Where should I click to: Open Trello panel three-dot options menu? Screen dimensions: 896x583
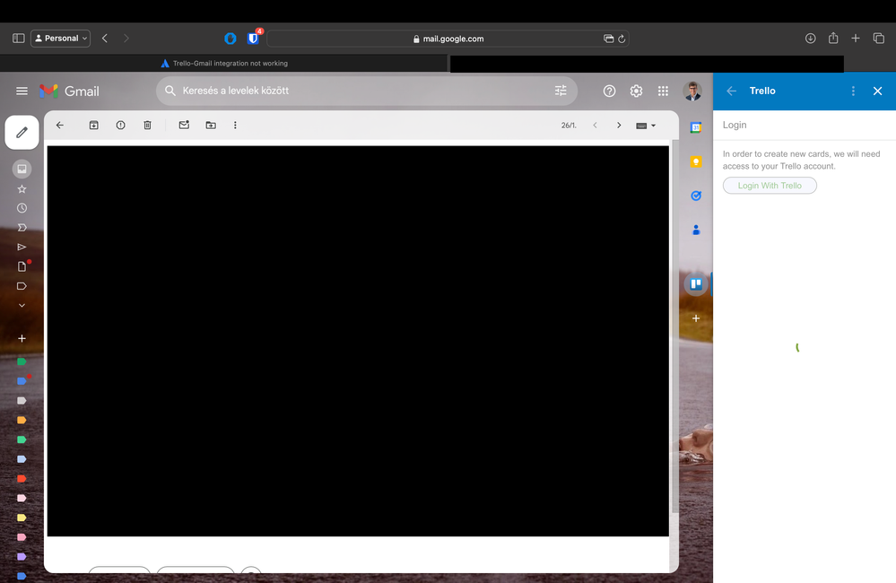(853, 91)
